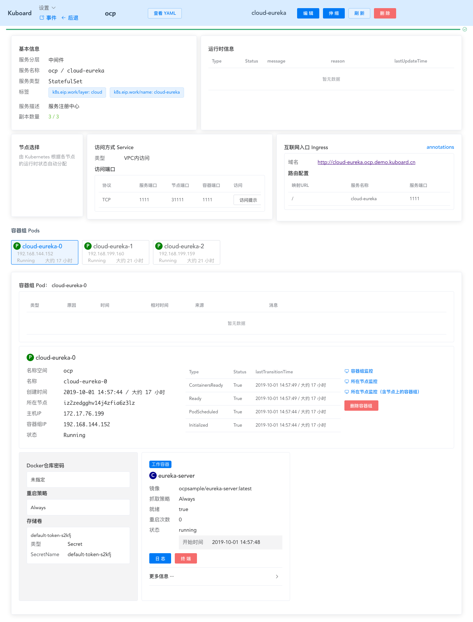Click the green check status icon at top right
This screenshot has width=473, height=622.
tap(465, 29)
